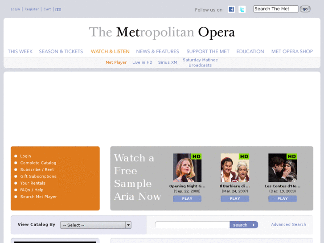Click the 'Opening Night G...' title text
Viewport: 324px width, 243px height.
(187, 186)
